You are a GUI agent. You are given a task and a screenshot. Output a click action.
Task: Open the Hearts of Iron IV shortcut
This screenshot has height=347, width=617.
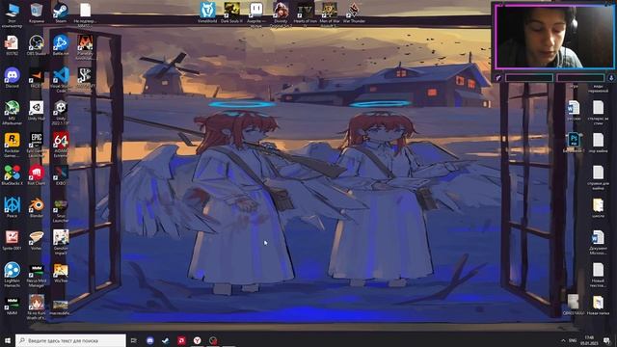click(305, 14)
